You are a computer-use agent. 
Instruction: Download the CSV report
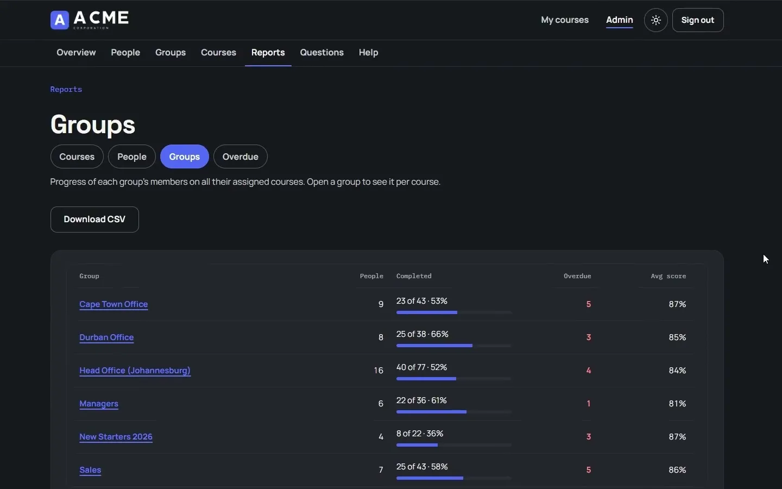(94, 220)
